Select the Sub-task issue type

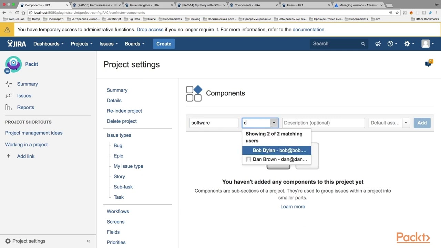pos(123,187)
